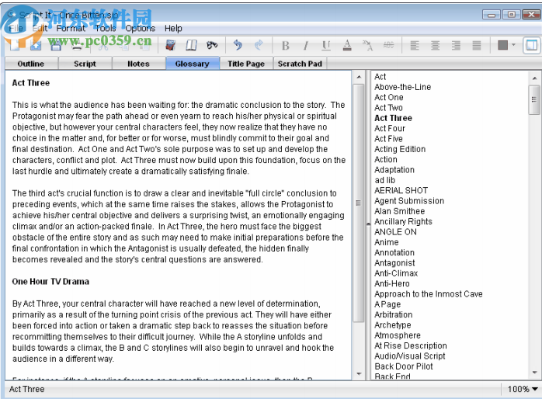Select 'Anti-Climax' glossary entry
The width and height of the screenshot is (542, 399).
point(396,273)
